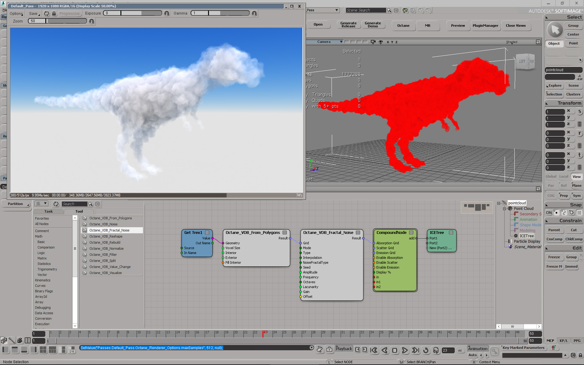Collapse the Point Cloud tree node

[505, 209]
